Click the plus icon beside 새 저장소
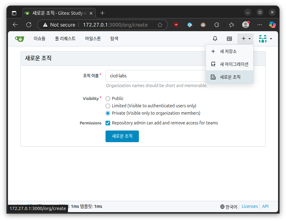This screenshot has height=221, width=286. 213,51
